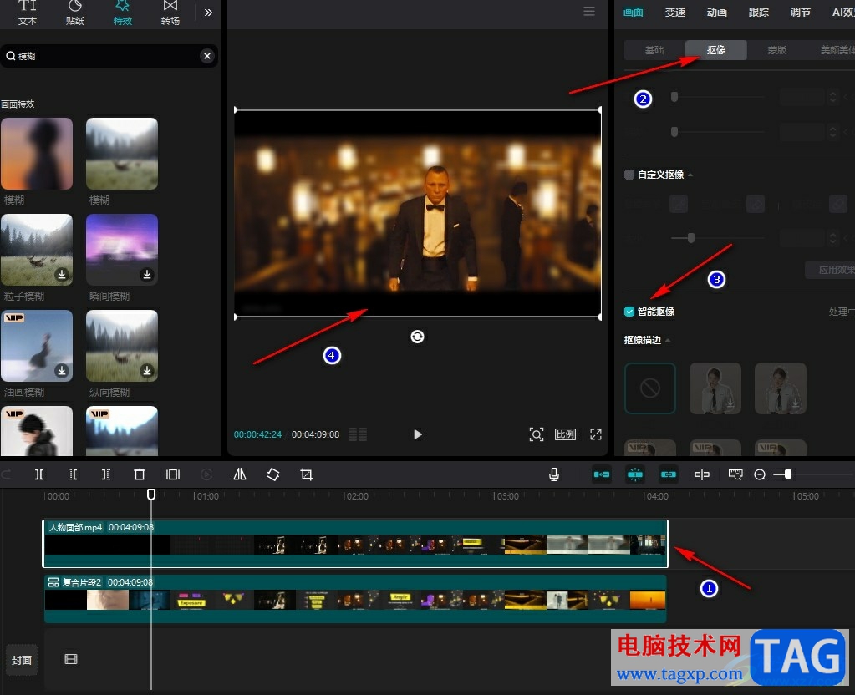This screenshot has width=855, height=695.
Task: Zoom out the timeline with minus icon
Action: coord(760,474)
